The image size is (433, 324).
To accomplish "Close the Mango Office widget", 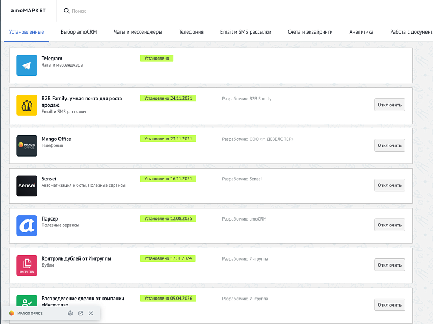I will click(x=91, y=313).
